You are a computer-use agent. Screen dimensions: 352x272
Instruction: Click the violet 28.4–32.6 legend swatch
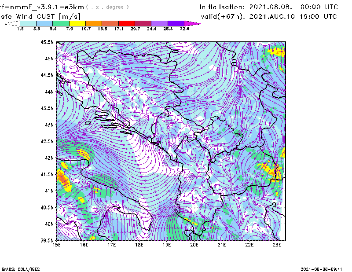pyautogui.click(x=176, y=23)
